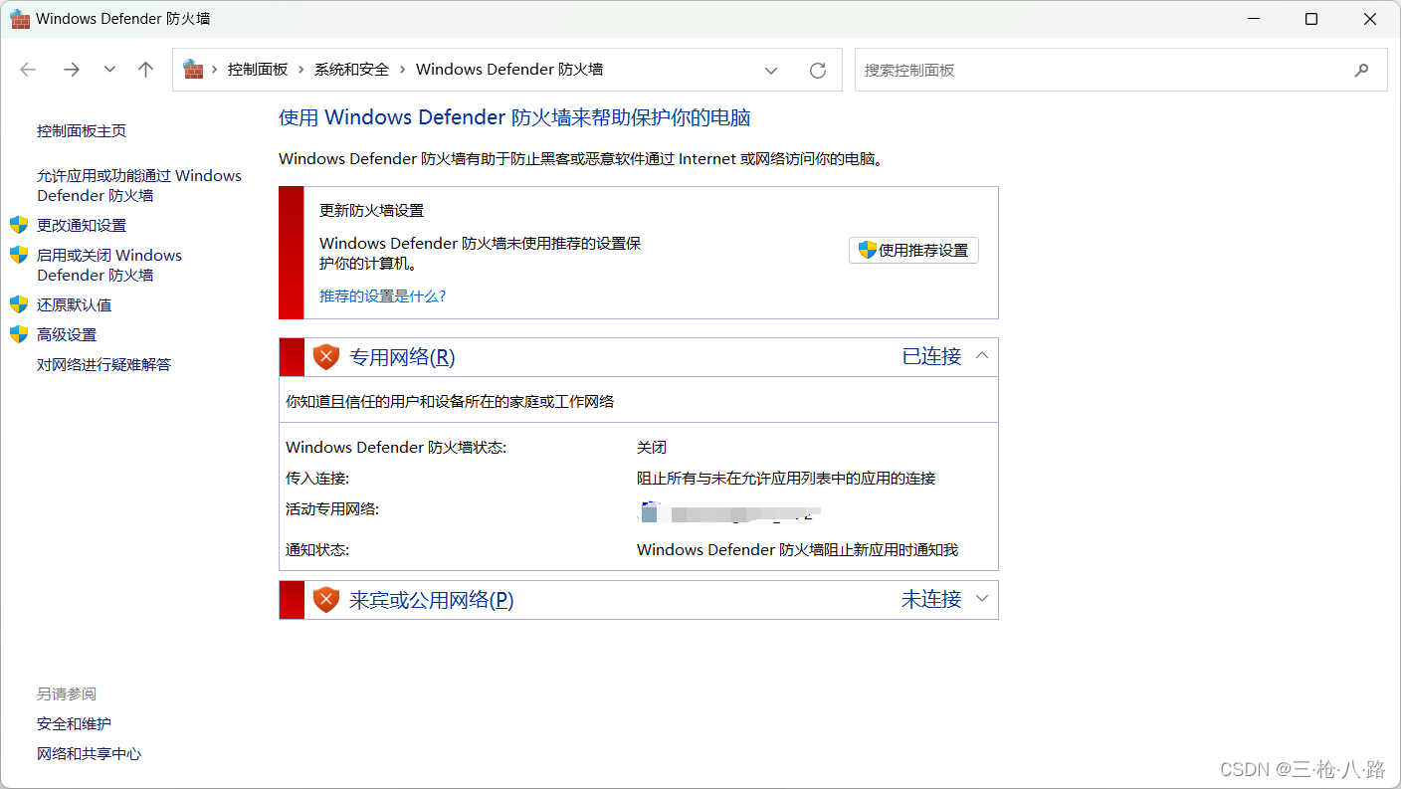Click the refresh button in address bar
Screen dimensions: 1401x789
(x=818, y=71)
